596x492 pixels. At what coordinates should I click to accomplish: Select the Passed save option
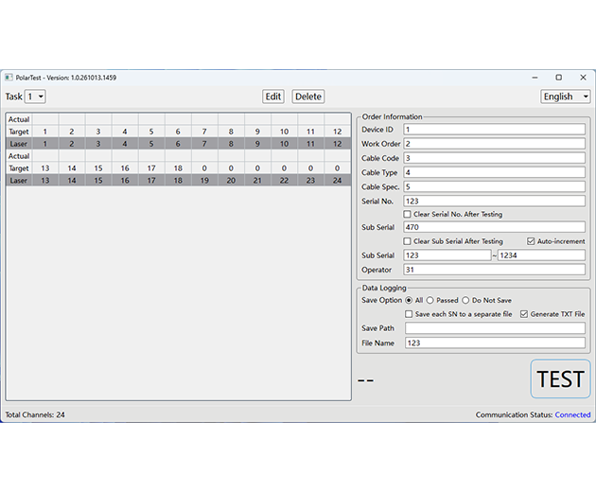click(x=429, y=300)
